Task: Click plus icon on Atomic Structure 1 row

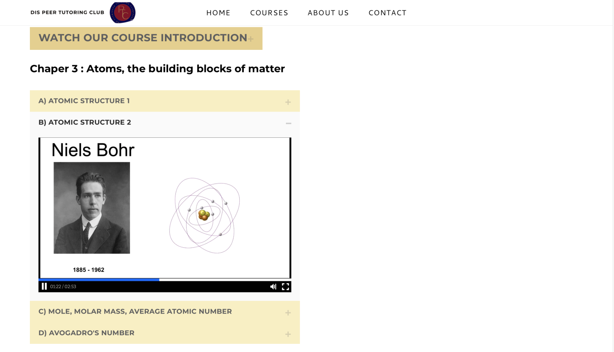Action: coord(288,102)
